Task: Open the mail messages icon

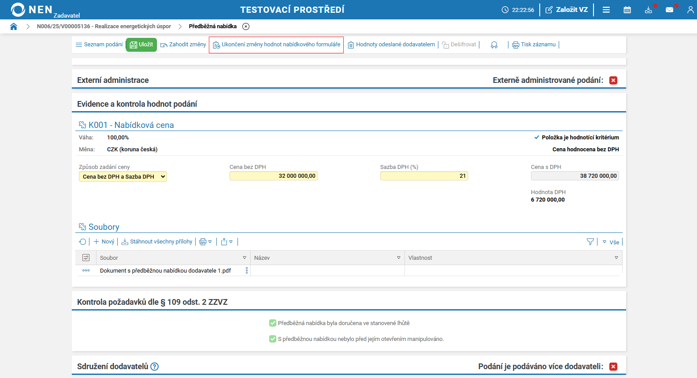Action: pyautogui.click(x=669, y=10)
